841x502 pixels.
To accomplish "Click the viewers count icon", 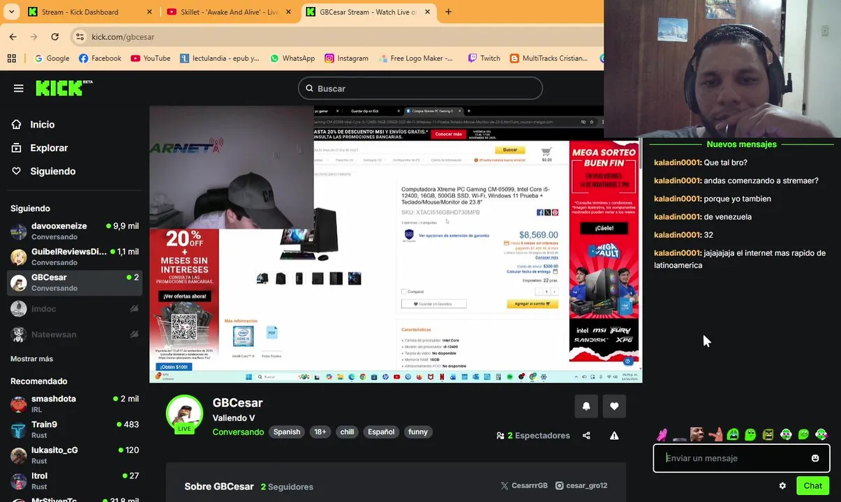I will [500, 436].
